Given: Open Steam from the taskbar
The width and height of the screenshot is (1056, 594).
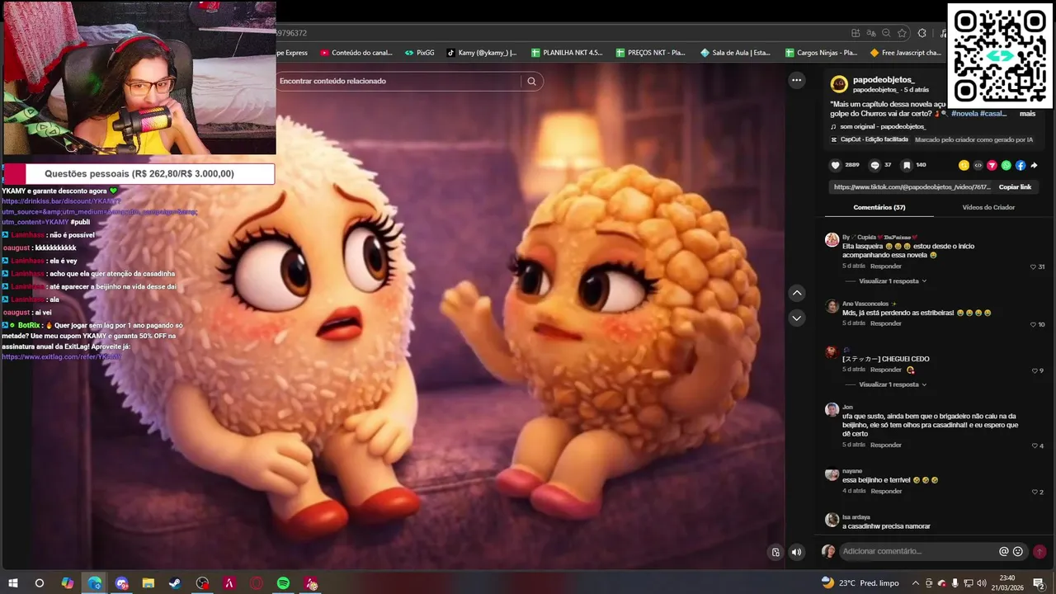Looking at the screenshot, I should [175, 583].
